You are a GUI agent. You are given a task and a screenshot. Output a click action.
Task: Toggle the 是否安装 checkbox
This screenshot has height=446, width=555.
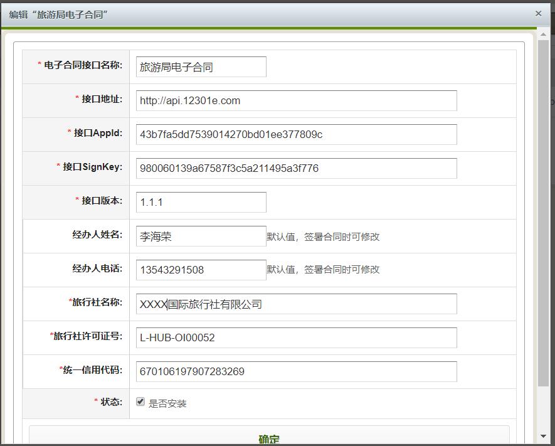140,401
